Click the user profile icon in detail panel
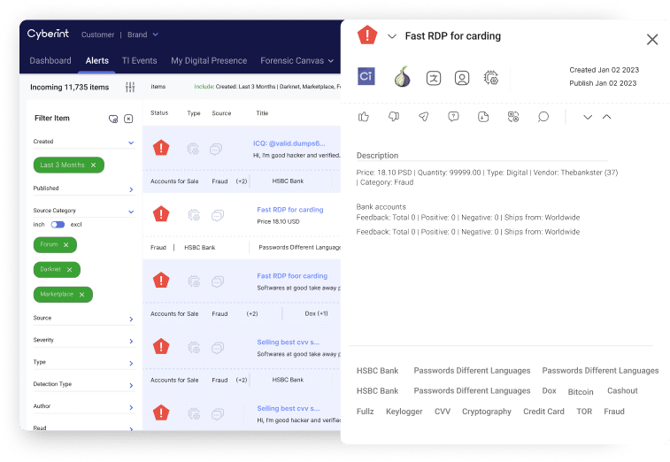The image size is (670, 462). pos(462,78)
